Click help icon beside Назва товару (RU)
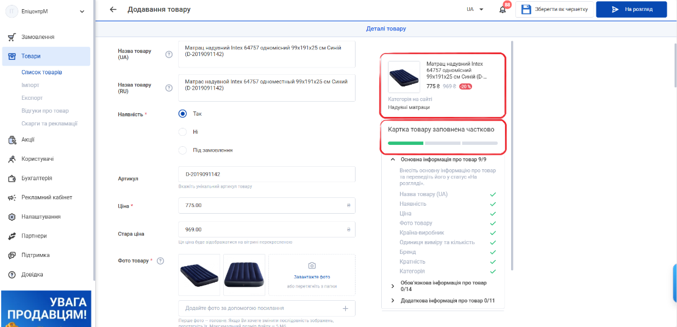This screenshot has width=677, height=327. pyautogui.click(x=169, y=88)
